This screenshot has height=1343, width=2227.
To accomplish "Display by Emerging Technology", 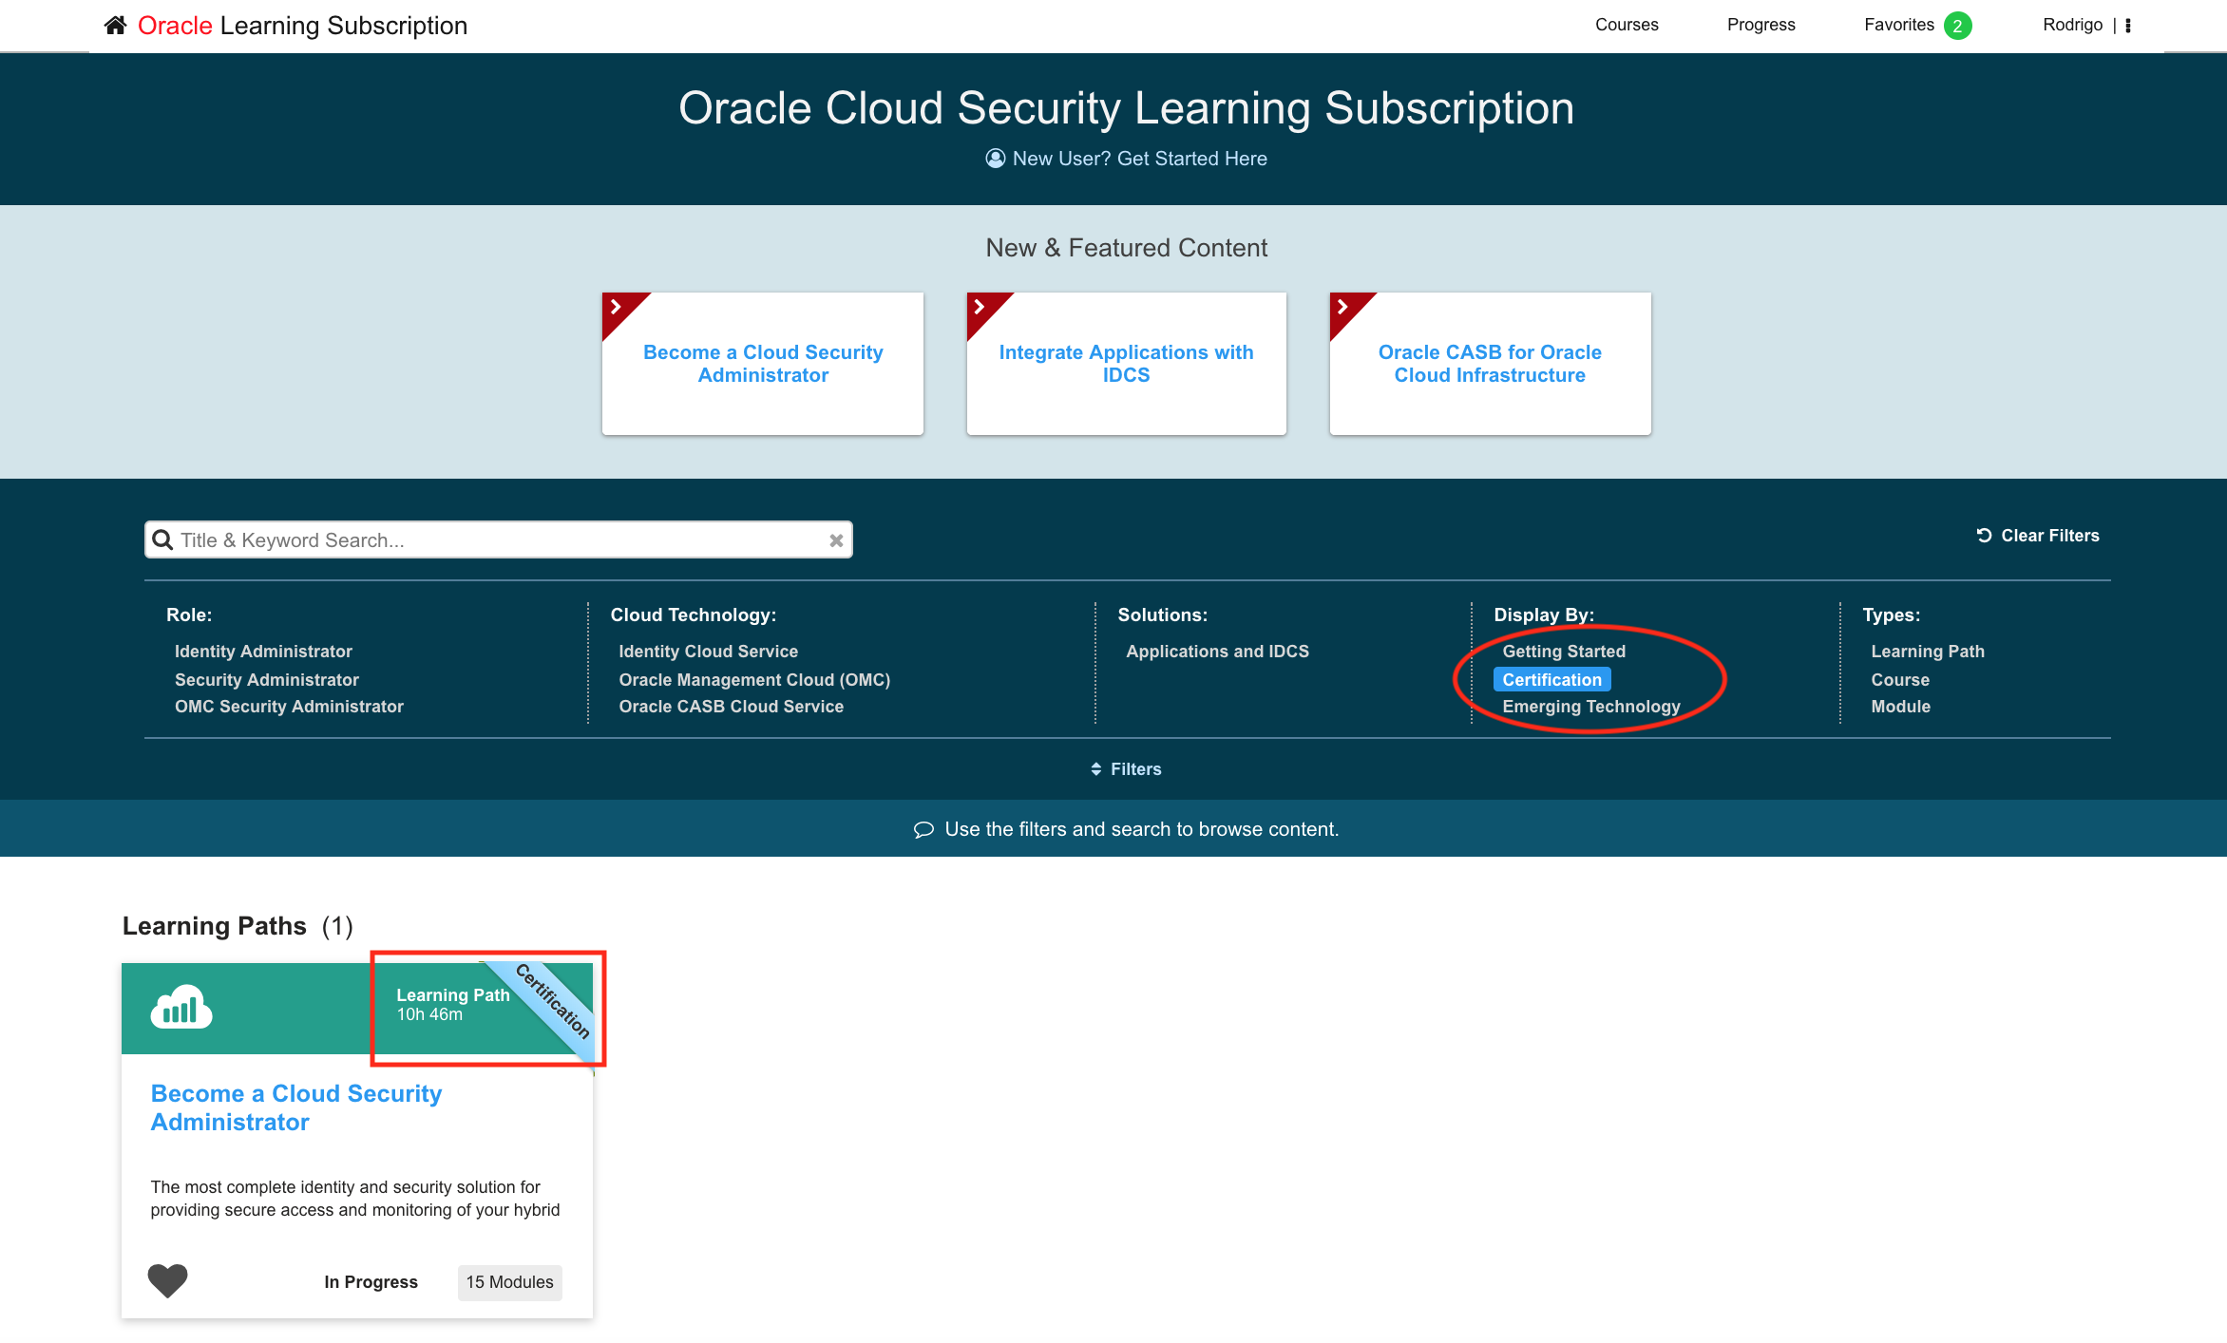I will [1591, 707].
